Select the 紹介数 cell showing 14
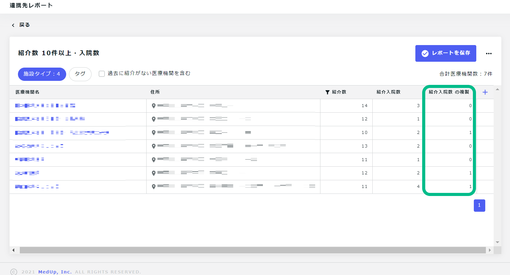Screen dimensions: 510x275 click(x=346, y=106)
